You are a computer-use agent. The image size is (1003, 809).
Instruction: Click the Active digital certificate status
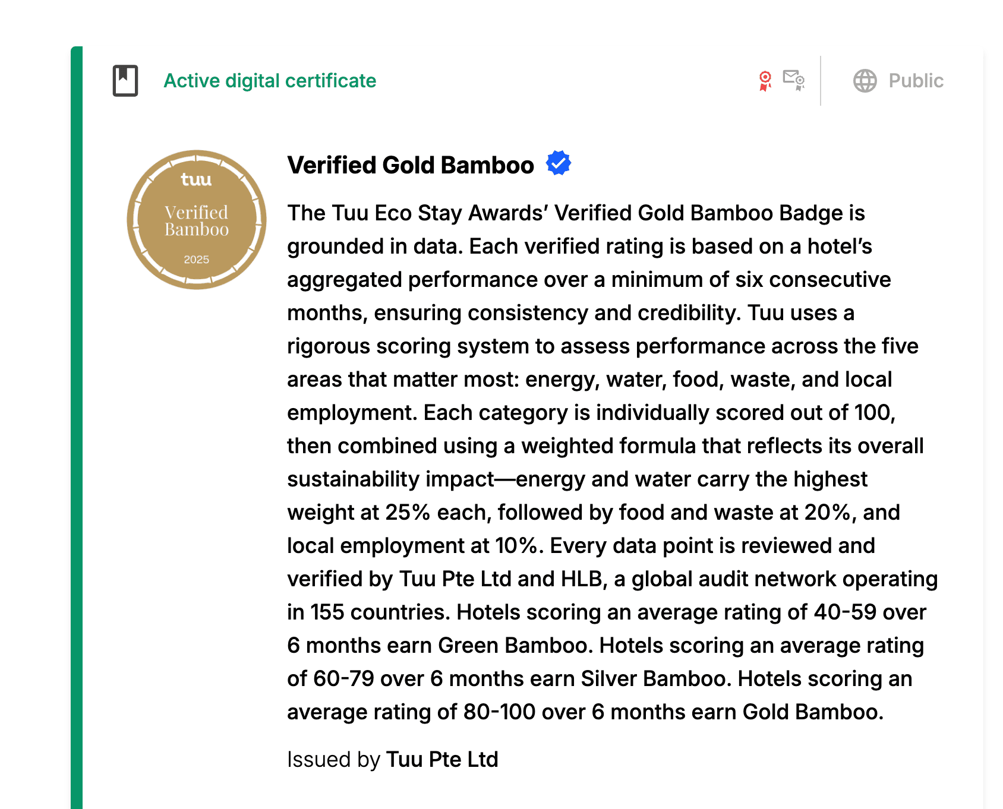270,81
